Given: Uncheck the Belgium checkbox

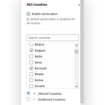Looking at the screenshot, I should [x=31, y=50].
